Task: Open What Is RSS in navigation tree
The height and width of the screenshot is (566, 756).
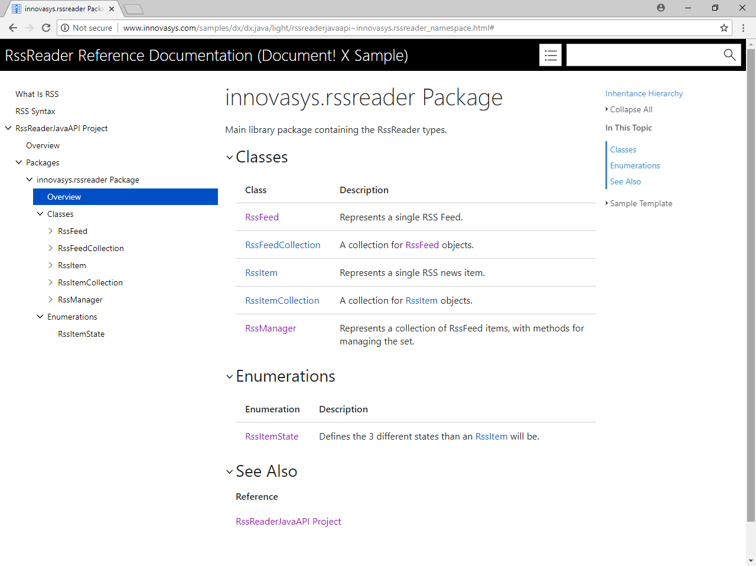Action: (x=37, y=94)
